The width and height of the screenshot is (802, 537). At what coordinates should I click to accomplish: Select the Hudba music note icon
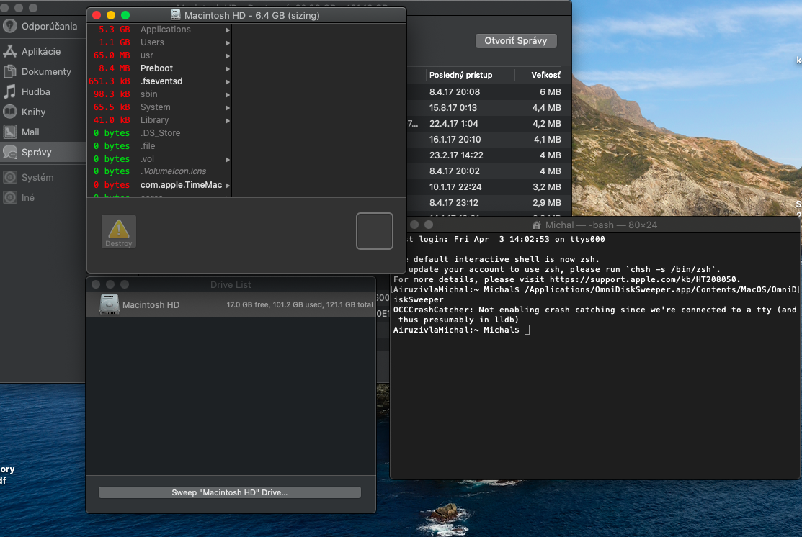click(9, 91)
